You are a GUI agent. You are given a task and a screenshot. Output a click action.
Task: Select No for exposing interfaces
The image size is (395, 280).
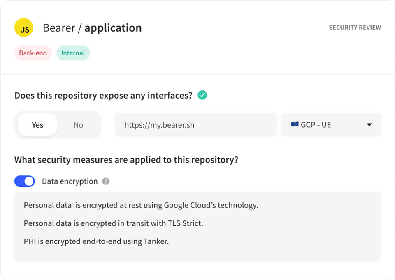[x=78, y=125]
